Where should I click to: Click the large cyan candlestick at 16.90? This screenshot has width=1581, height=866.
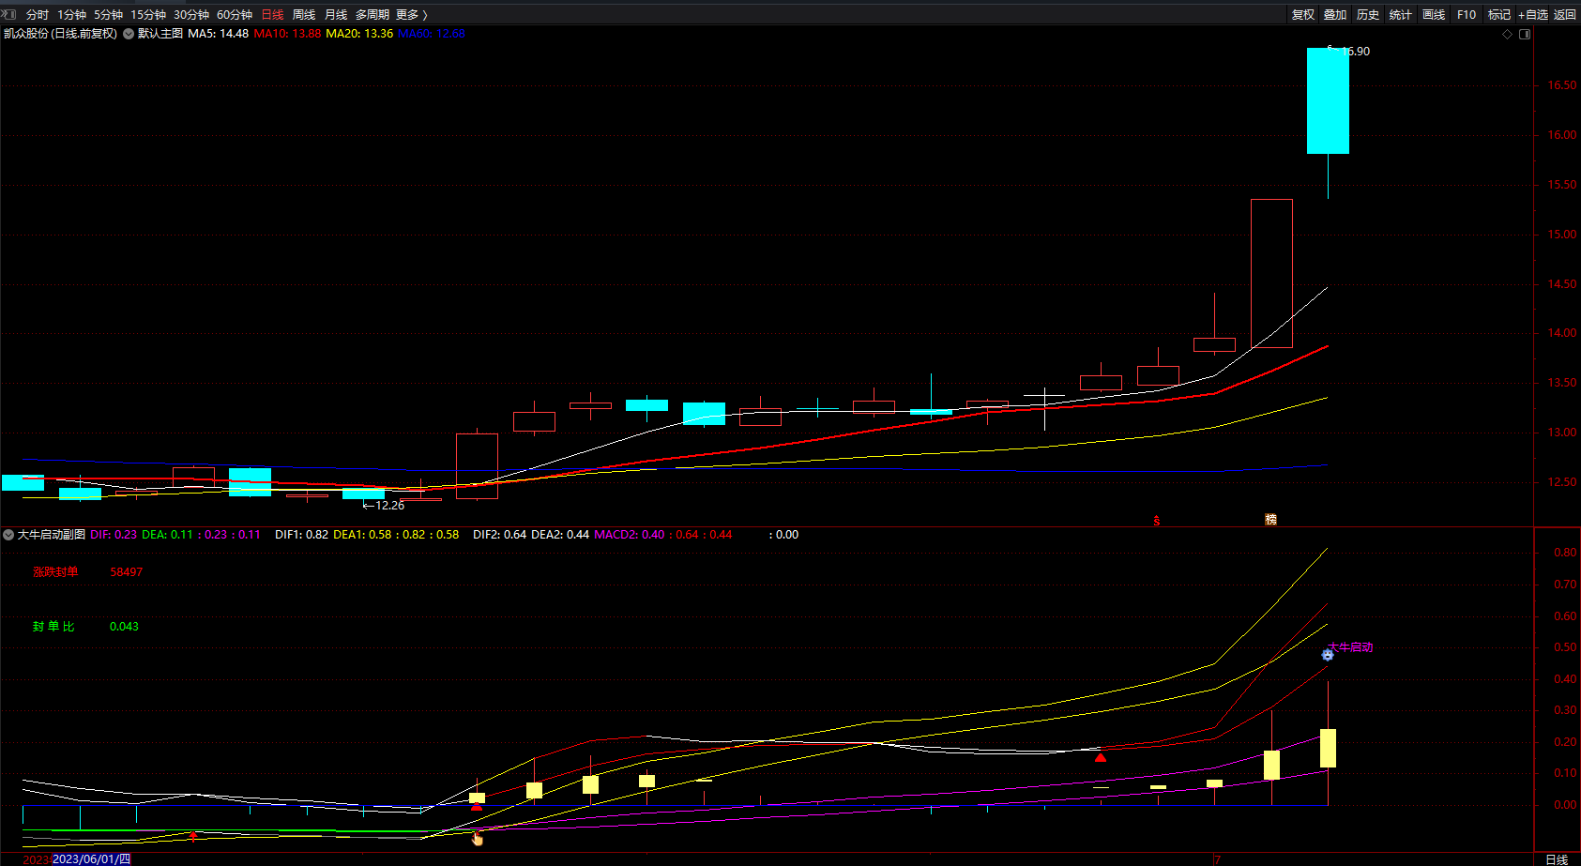tap(1328, 101)
